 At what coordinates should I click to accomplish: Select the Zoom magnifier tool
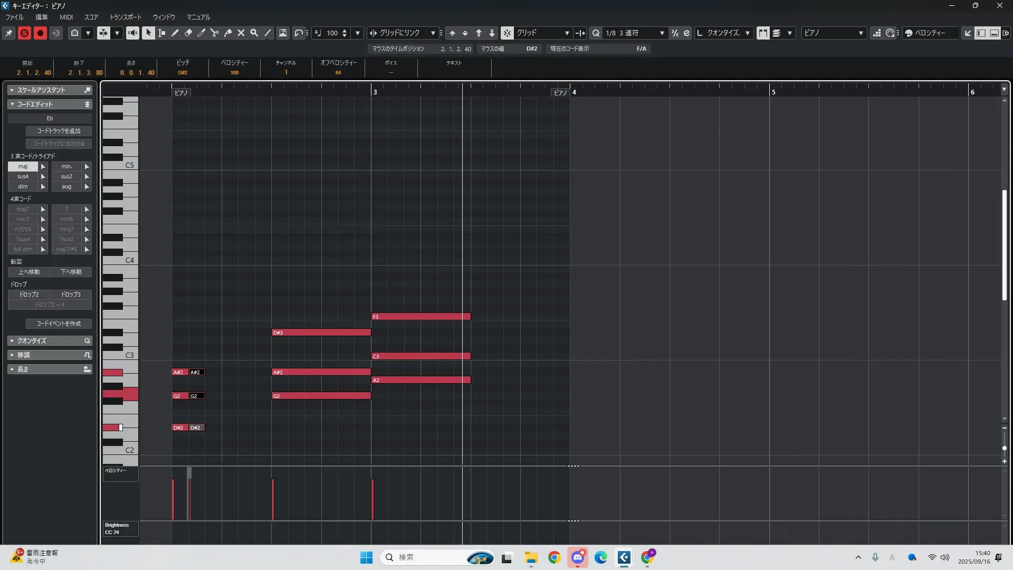(254, 33)
